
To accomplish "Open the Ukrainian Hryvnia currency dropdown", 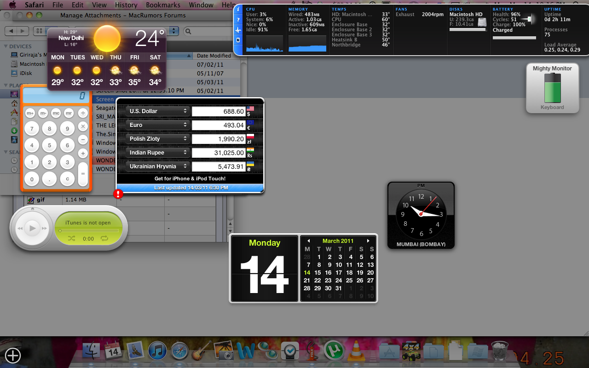I will click(158, 167).
